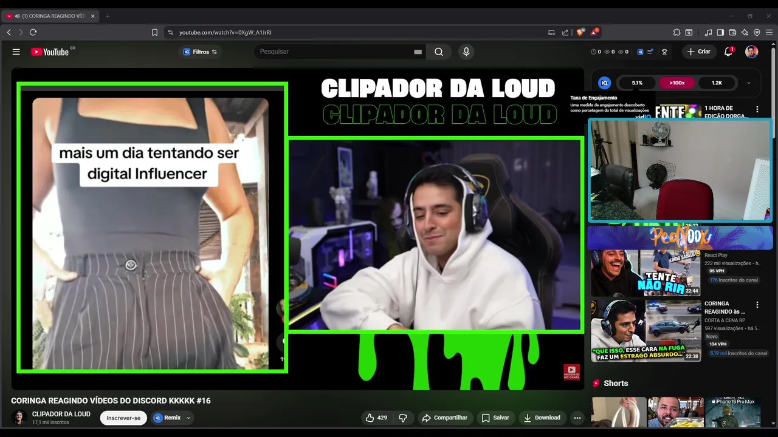Click the vidIQ clock counter icon
The image size is (778, 437).
(x=593, y=52)
